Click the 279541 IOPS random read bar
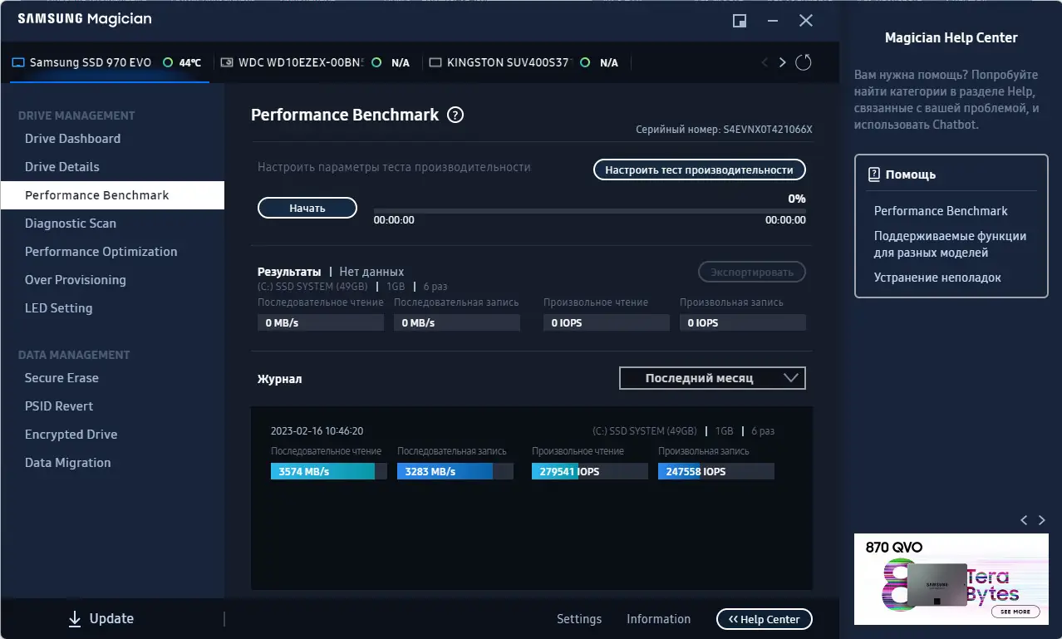This screenshot has height=639, width=1062. pyautogui.click(x=590, y=471)
